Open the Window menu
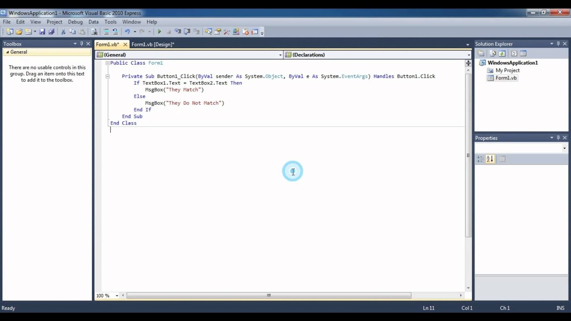The image size is (571, 321). pyautogui.click(x=132, y=22)
